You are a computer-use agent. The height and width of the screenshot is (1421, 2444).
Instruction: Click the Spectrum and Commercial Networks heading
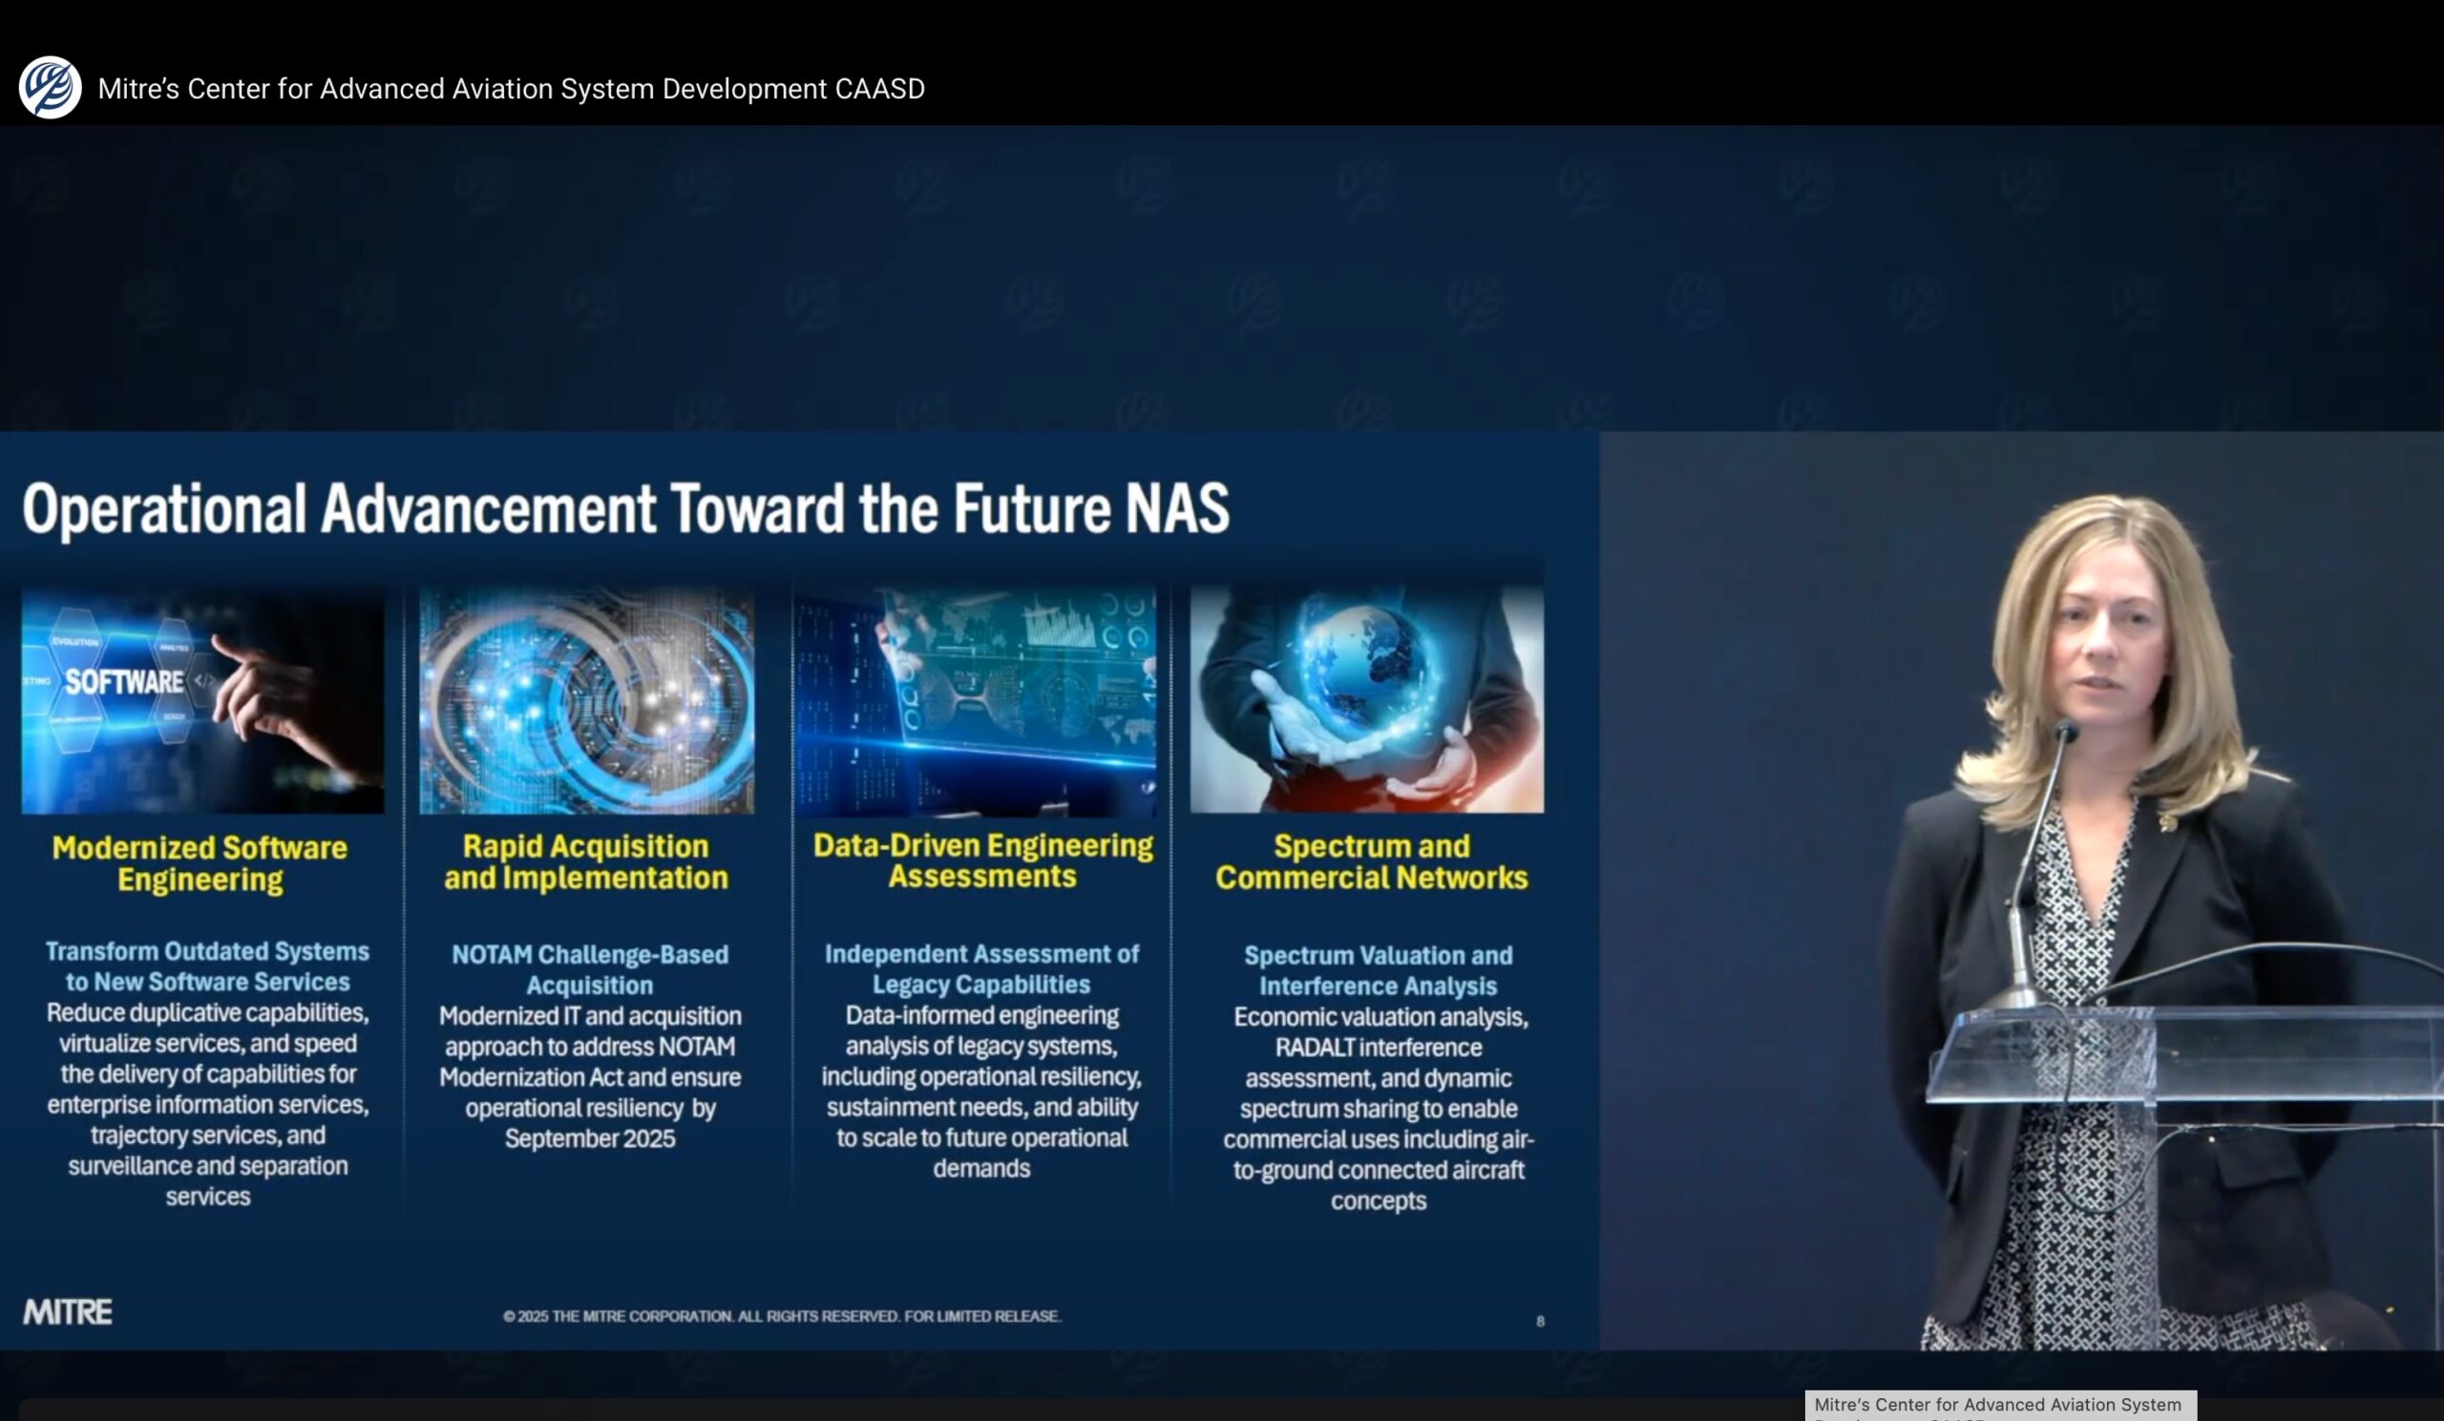1371,860
